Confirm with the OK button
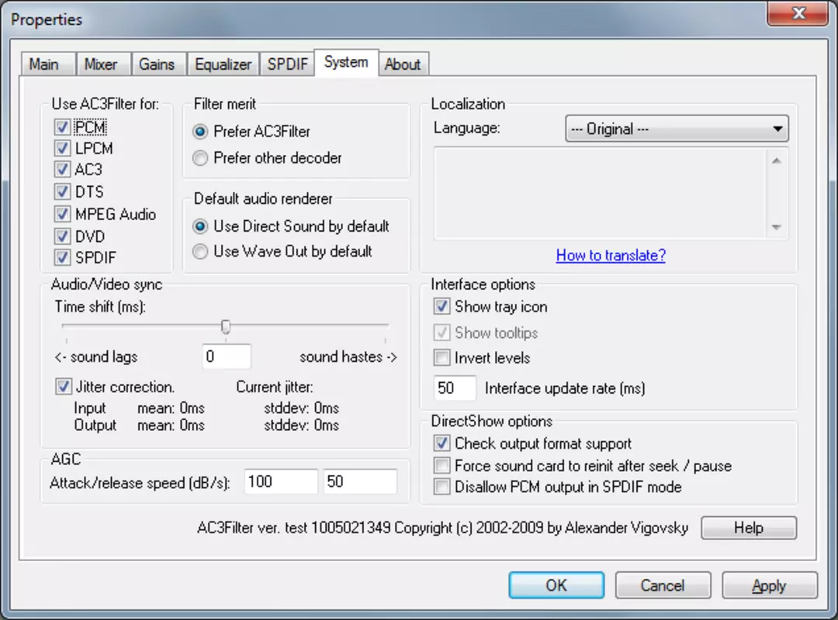This screenshot has height=620, width=838. (x=556, y=585)
